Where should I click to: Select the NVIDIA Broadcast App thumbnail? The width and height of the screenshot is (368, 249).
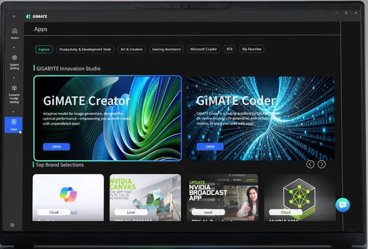pos(222,197)
